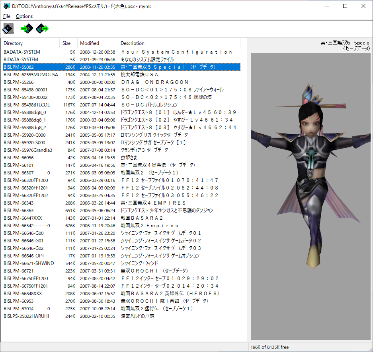Image resolution: width=373 pixels, height=352 pixels.
Task: Select the BISLPM-65976Grandia3 save
Action: tap(121, 150)
